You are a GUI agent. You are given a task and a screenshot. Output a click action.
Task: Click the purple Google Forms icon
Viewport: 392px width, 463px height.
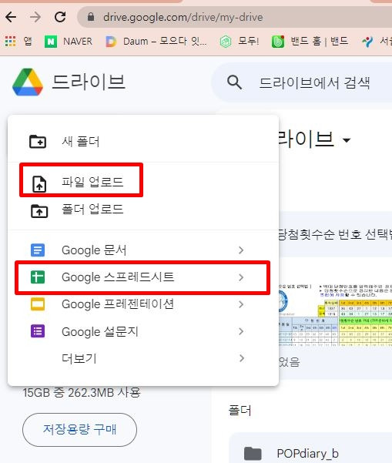tap(38, 331)
